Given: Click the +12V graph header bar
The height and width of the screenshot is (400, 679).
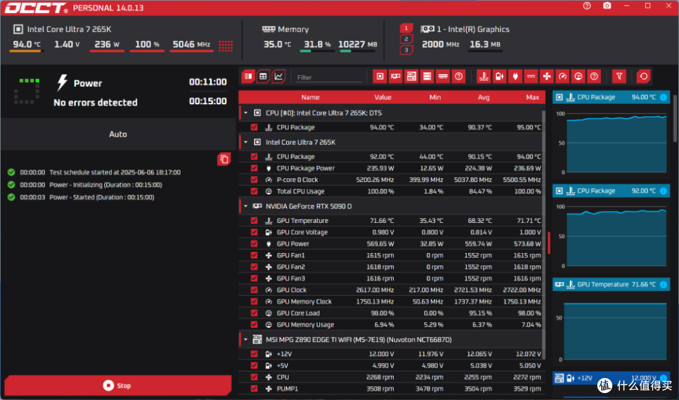Looking at the screenshot, I should coord(612,378).
